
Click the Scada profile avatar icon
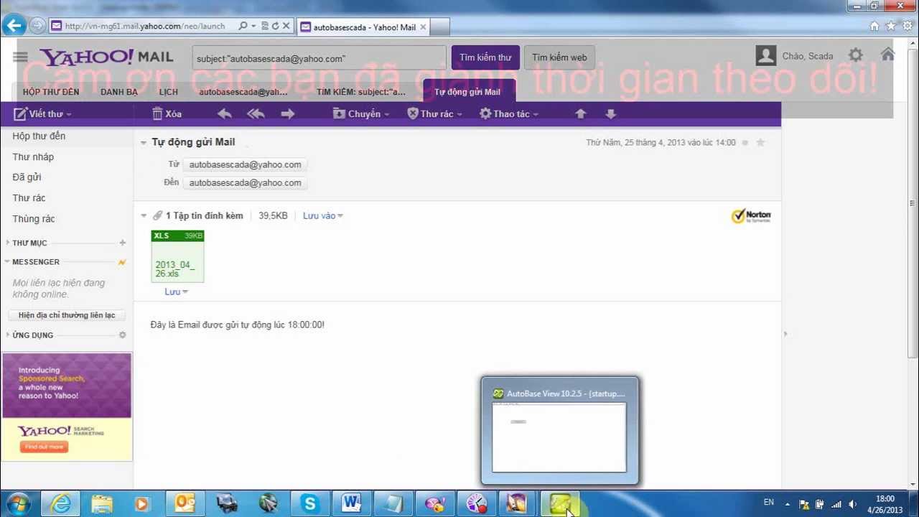pyautogui.click(x=766, y=55)
